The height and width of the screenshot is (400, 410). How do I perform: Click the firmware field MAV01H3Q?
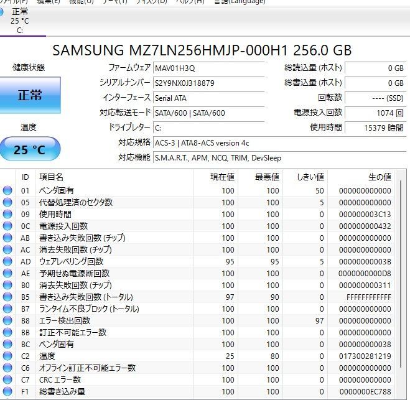(208, 68)
